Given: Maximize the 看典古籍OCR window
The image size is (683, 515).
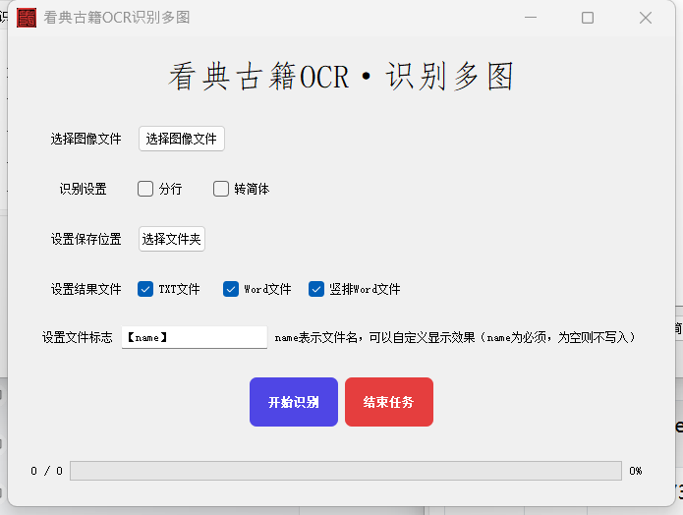Looking at the screenshot, I should [588, 18].
